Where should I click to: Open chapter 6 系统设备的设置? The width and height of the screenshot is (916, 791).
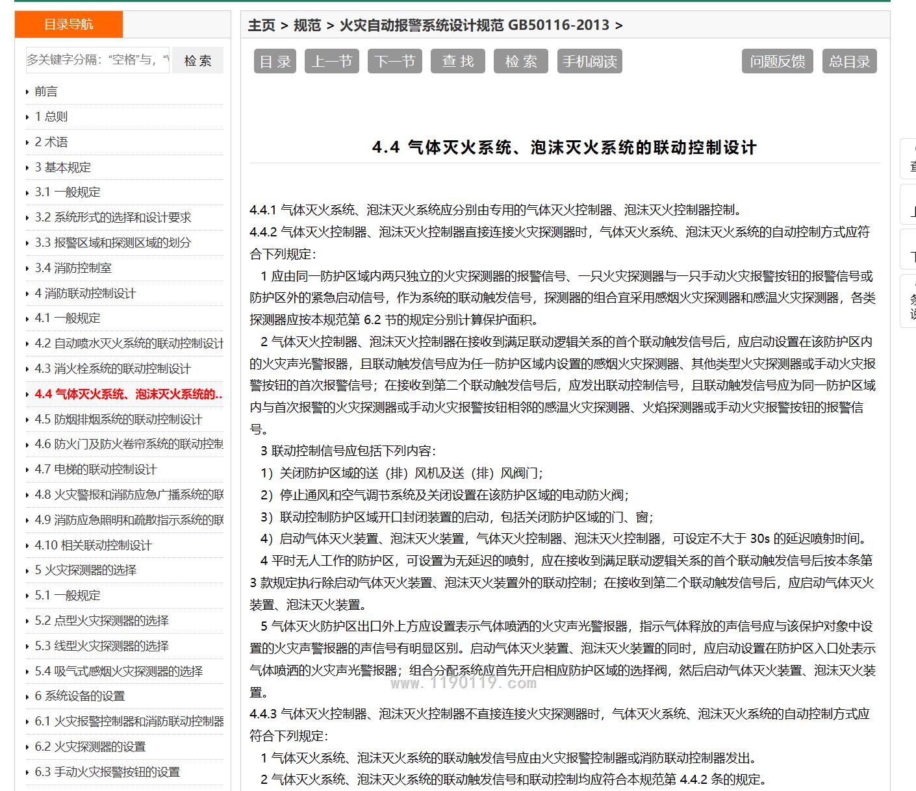80,696
